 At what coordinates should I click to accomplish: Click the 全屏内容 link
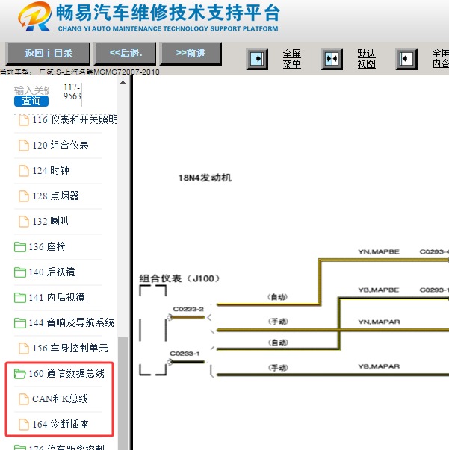tap(441, 59)
